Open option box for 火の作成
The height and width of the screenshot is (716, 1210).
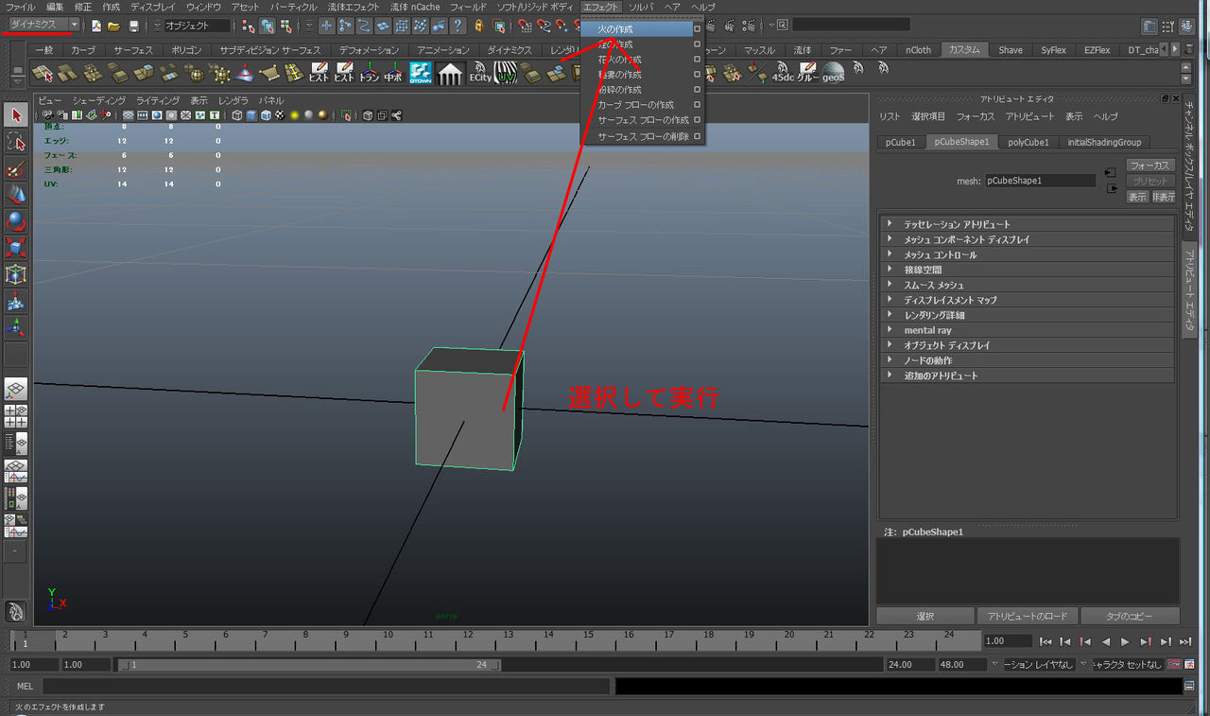coord(697,29)
